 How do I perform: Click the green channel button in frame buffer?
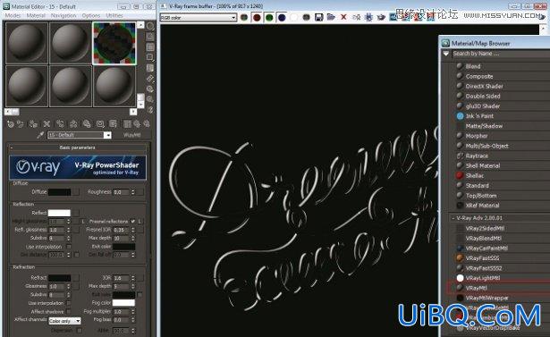(269, 18)
